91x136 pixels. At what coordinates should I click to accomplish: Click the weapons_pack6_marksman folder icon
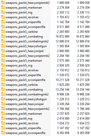[3, 113]
